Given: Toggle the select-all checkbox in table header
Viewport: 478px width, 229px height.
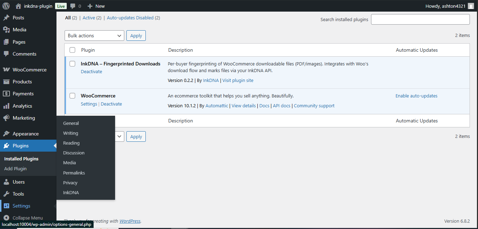Looking at the screenshot, I should tap(72, 50).
